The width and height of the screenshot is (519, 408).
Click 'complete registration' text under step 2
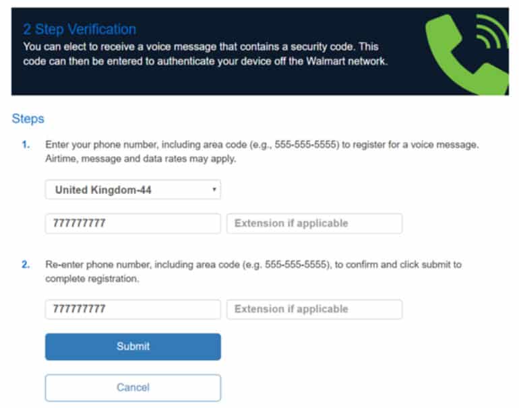[92, 279]
